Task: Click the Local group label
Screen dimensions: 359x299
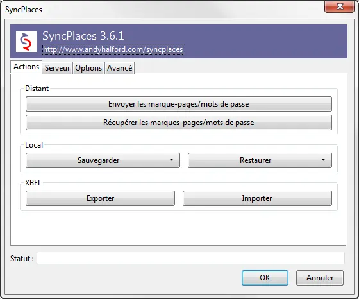Action: (x=34, y=145)
